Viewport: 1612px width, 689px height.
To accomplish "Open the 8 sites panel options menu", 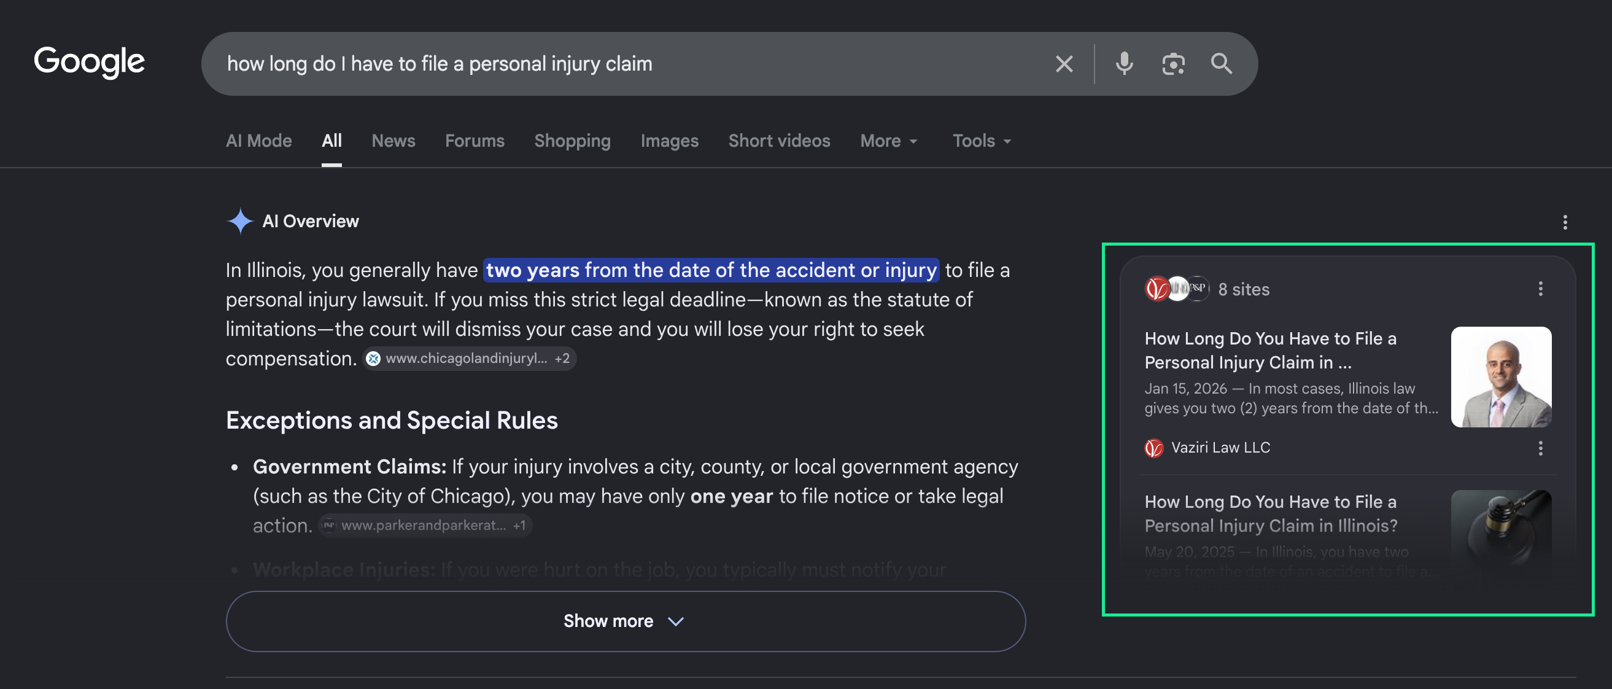I will pos(1540,289).
